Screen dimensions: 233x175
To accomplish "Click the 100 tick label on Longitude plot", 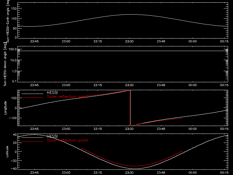I will click(14, 98).
